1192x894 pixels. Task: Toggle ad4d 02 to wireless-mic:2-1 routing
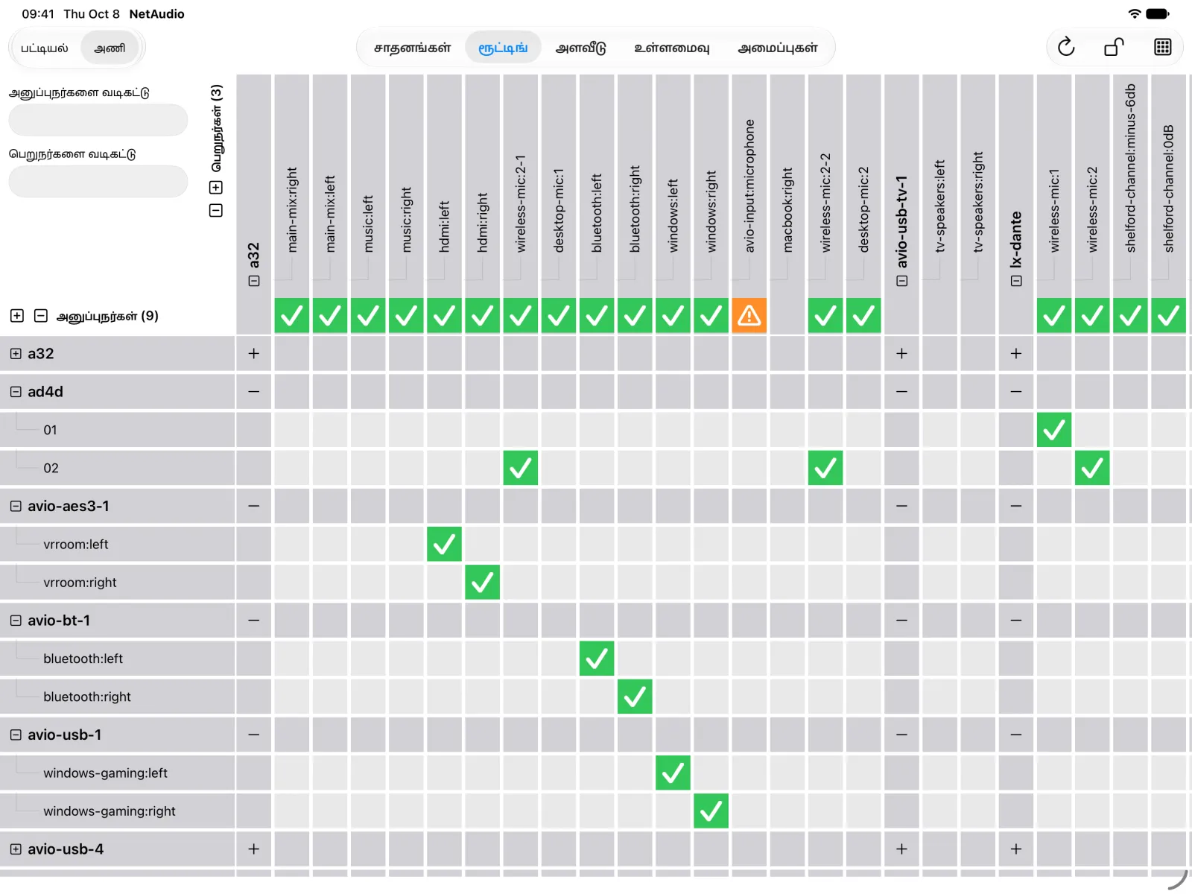tap(520, 468)
